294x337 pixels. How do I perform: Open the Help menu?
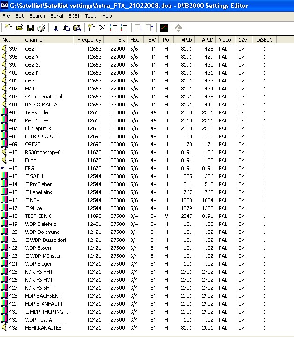(x=107, y=16)
